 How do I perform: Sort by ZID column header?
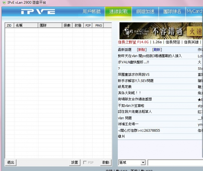(x=9, y=25)
